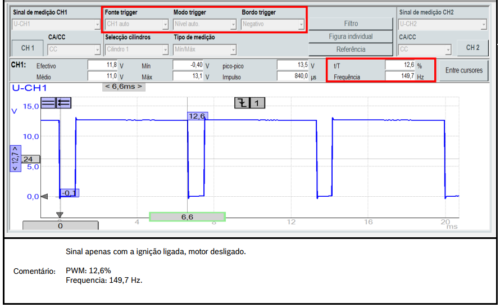Click the 6,6ms cursor width label
500x307 pixels.
click(123, 87)
